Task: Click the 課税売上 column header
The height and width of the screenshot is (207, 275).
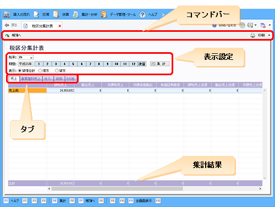Action: (x=61, y=85)
